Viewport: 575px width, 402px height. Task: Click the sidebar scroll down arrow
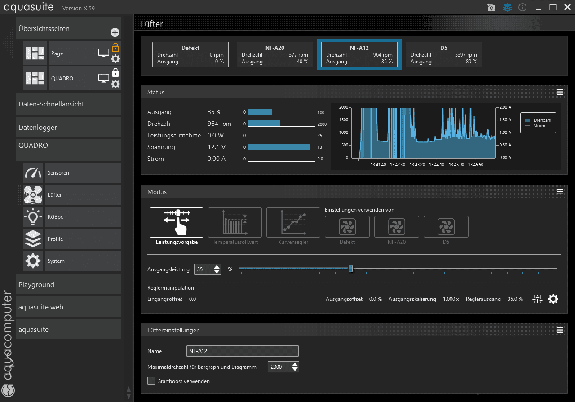(128, 396)
